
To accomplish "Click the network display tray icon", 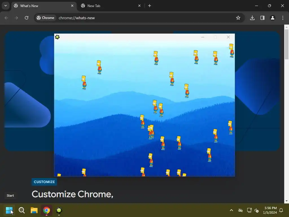I will click(249, 210).
